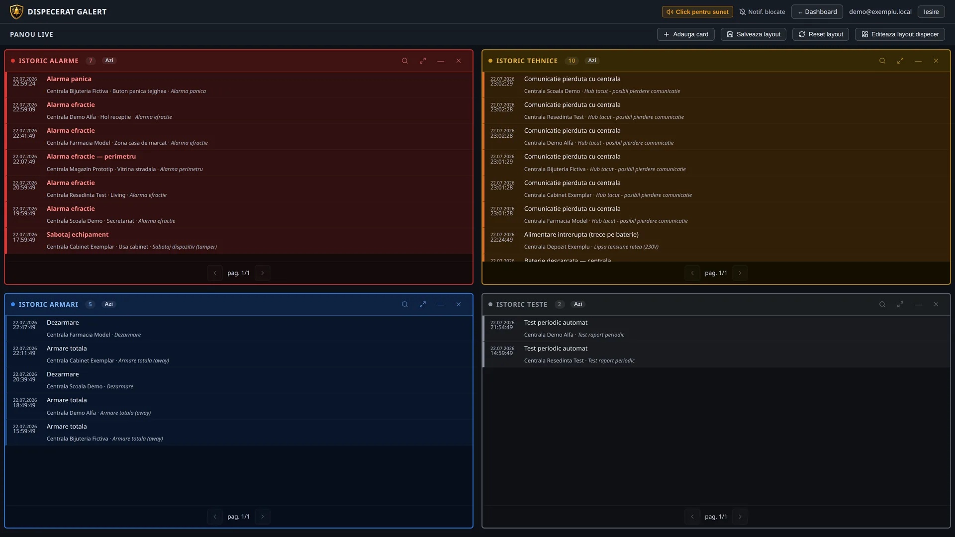Screen dimensions: 955x537
Task: Open alarm at Centrala Resedinta Test Living
Action: click(x=239, y=189)
